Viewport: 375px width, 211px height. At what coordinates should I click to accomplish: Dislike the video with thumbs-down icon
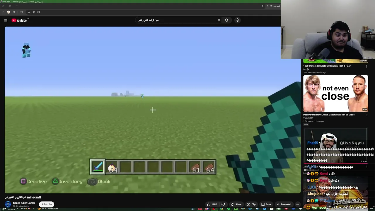click(223, 204)
